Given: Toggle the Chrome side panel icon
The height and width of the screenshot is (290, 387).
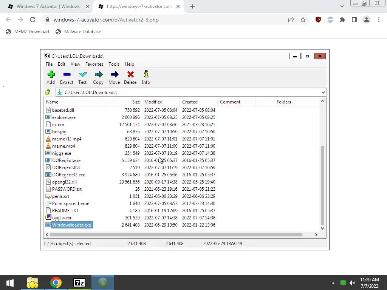Looking at the screenshot, I should tap(354, 20).
